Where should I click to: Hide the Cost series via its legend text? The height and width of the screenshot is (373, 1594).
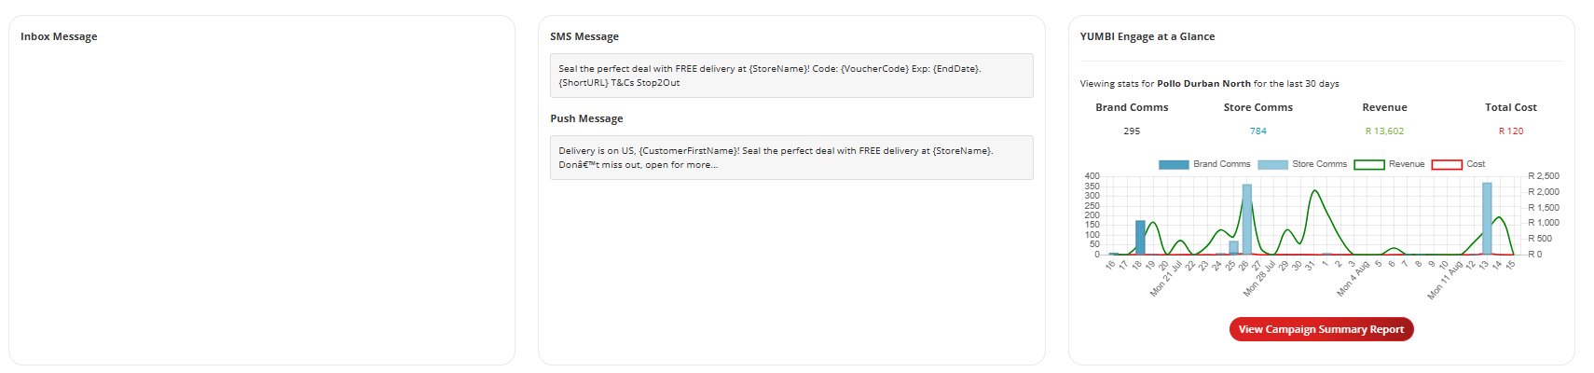pos(1476,164)
